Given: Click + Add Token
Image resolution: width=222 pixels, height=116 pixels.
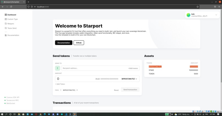Looking at the screenshot, I should [60, 84].
